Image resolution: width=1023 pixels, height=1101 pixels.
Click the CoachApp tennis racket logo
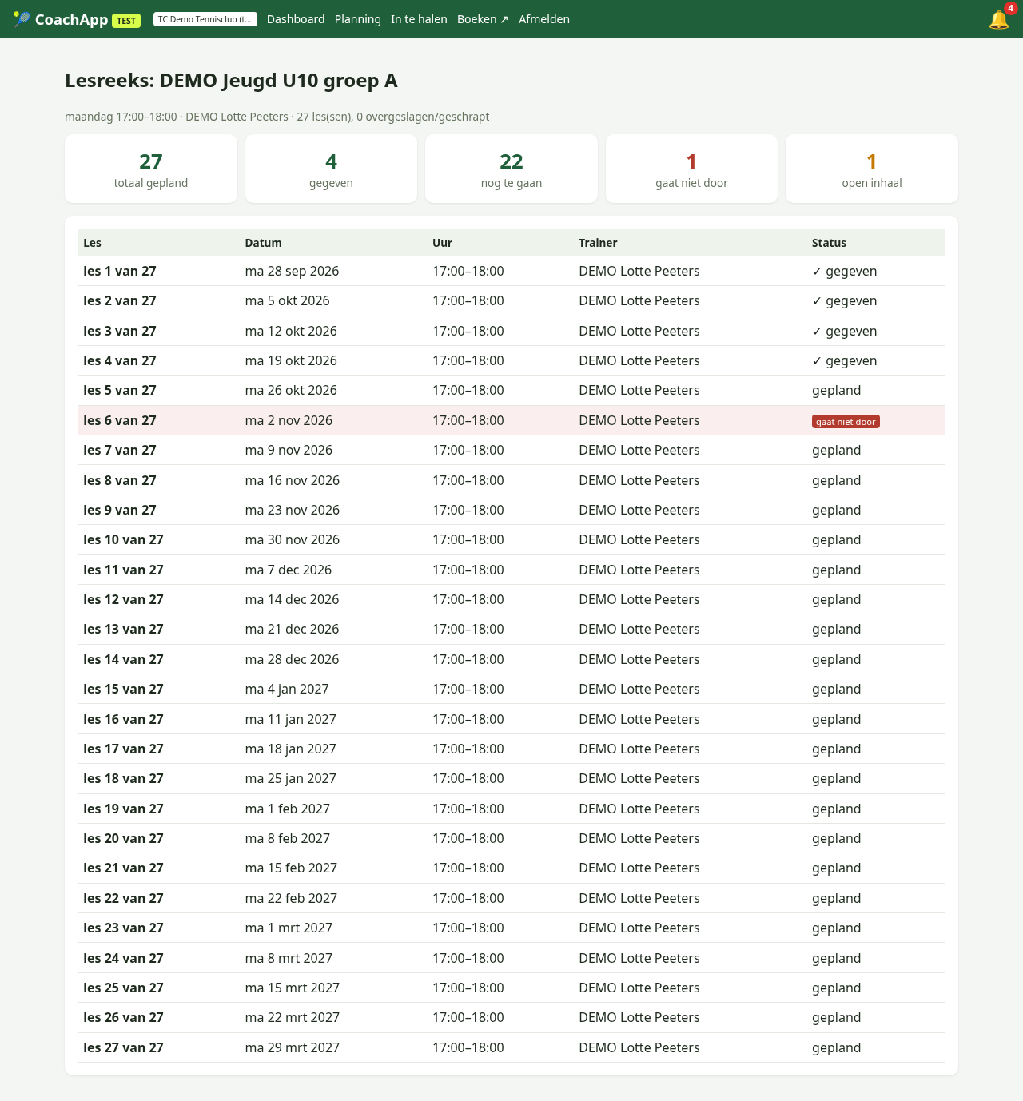[22, 19]
